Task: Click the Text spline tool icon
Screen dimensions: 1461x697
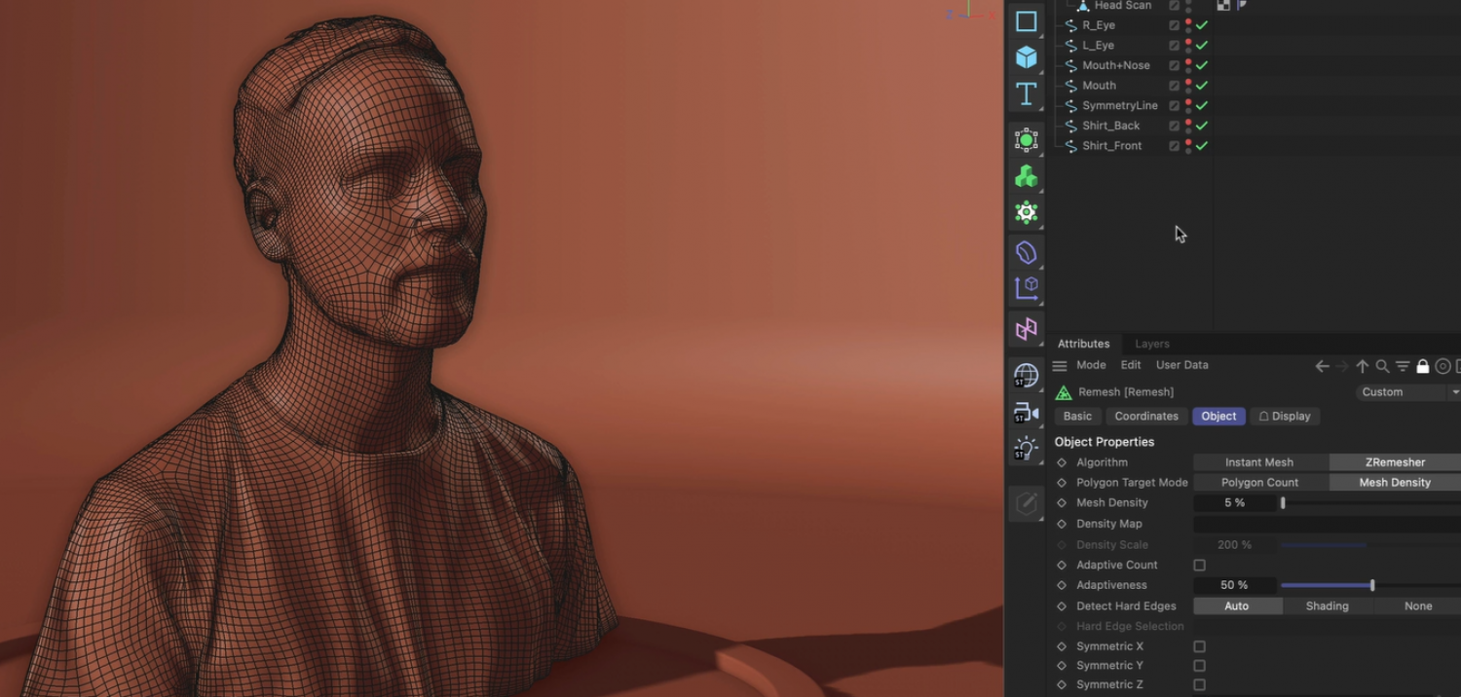Action: click(1026, 94)
